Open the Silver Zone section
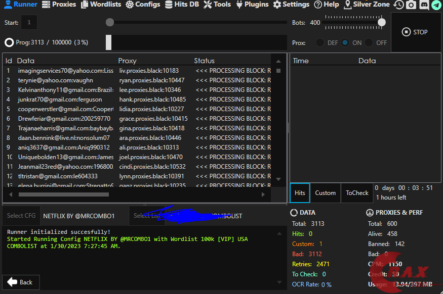Image resolution: width=443 pixels, height=294 pixels. pos(367,5)
